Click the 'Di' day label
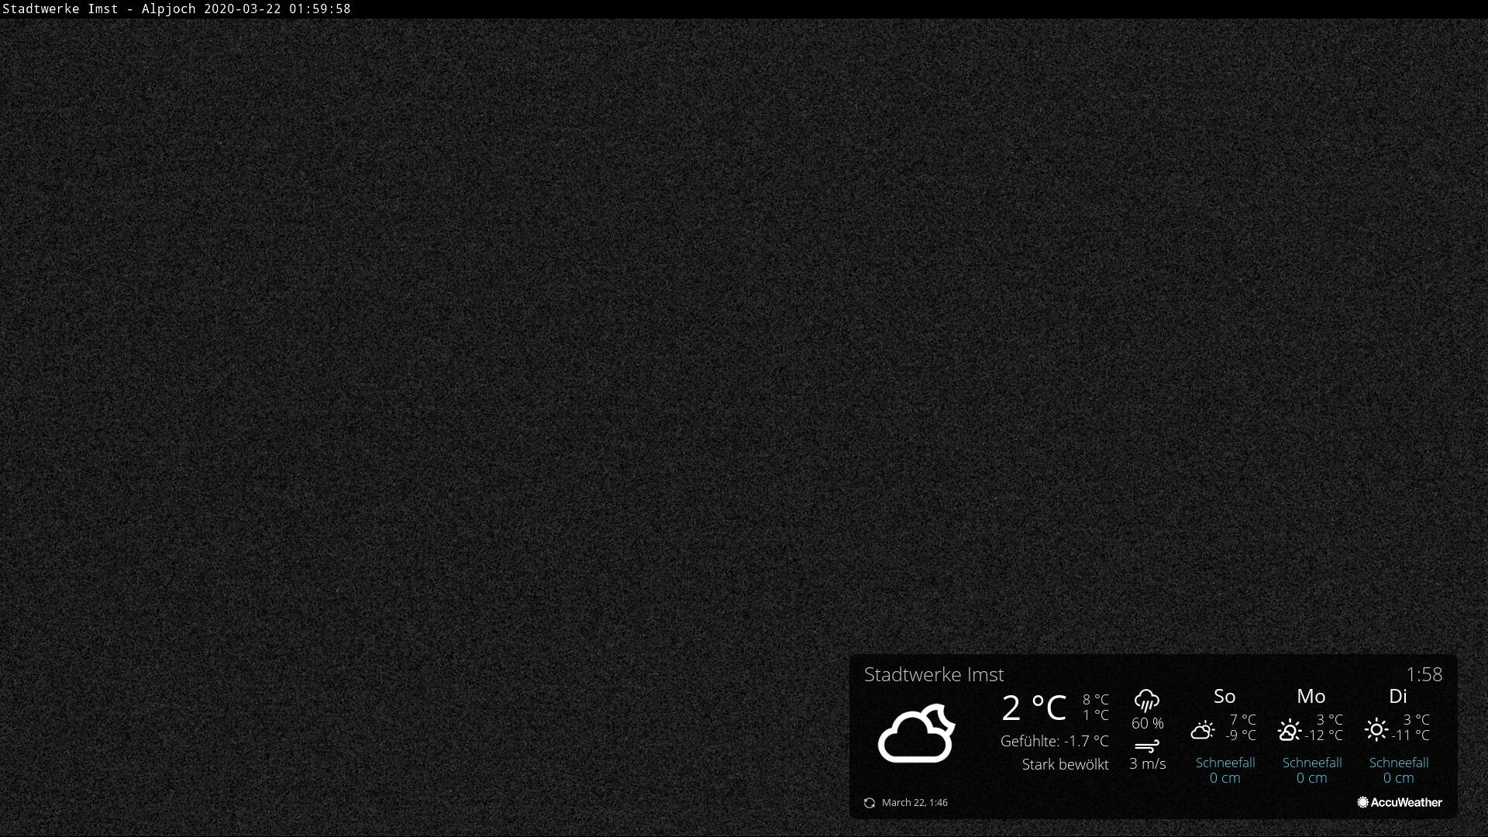This screenshot has width=1488, height=837. [x=1398, y=696]
